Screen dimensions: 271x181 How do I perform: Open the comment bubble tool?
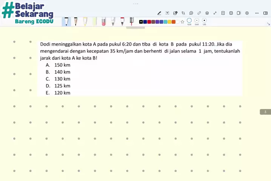click(x=191, y=13)
